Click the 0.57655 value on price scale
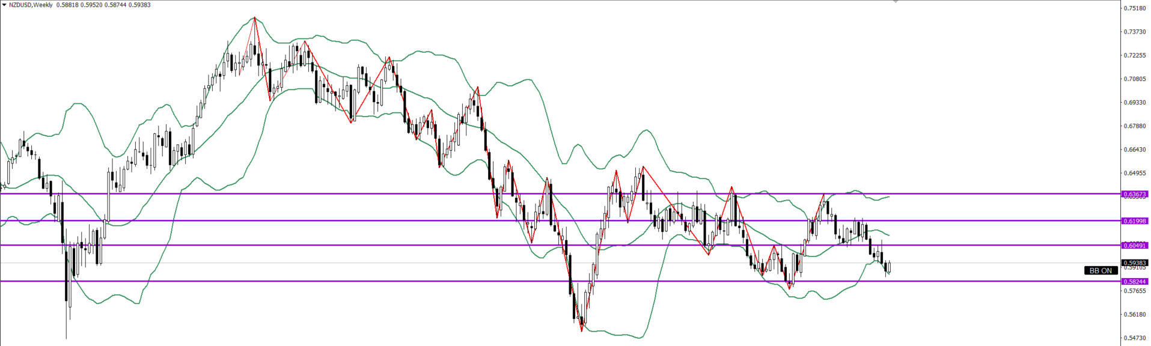Screen dimensions: 1151x346 click(1134, 291)
